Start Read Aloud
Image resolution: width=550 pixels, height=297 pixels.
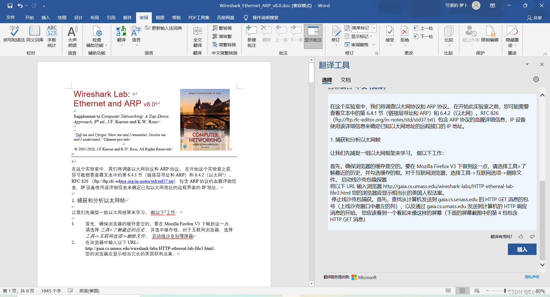(x=72, y=36)
